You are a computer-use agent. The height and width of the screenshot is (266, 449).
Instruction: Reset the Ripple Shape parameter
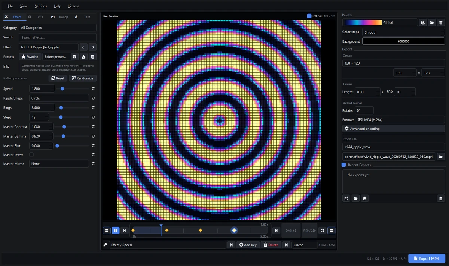coord(93,98)
